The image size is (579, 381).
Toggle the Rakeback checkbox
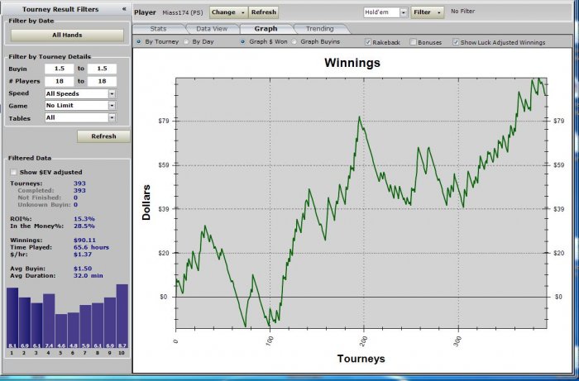[368, 42]
